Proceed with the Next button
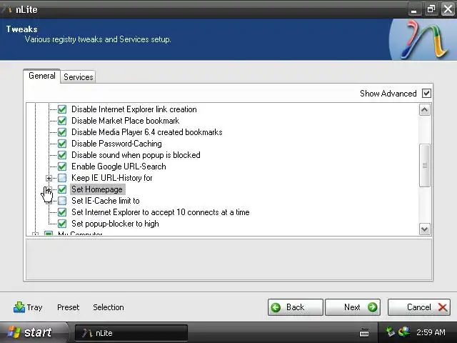457x343 pixels. pos(353,307)
